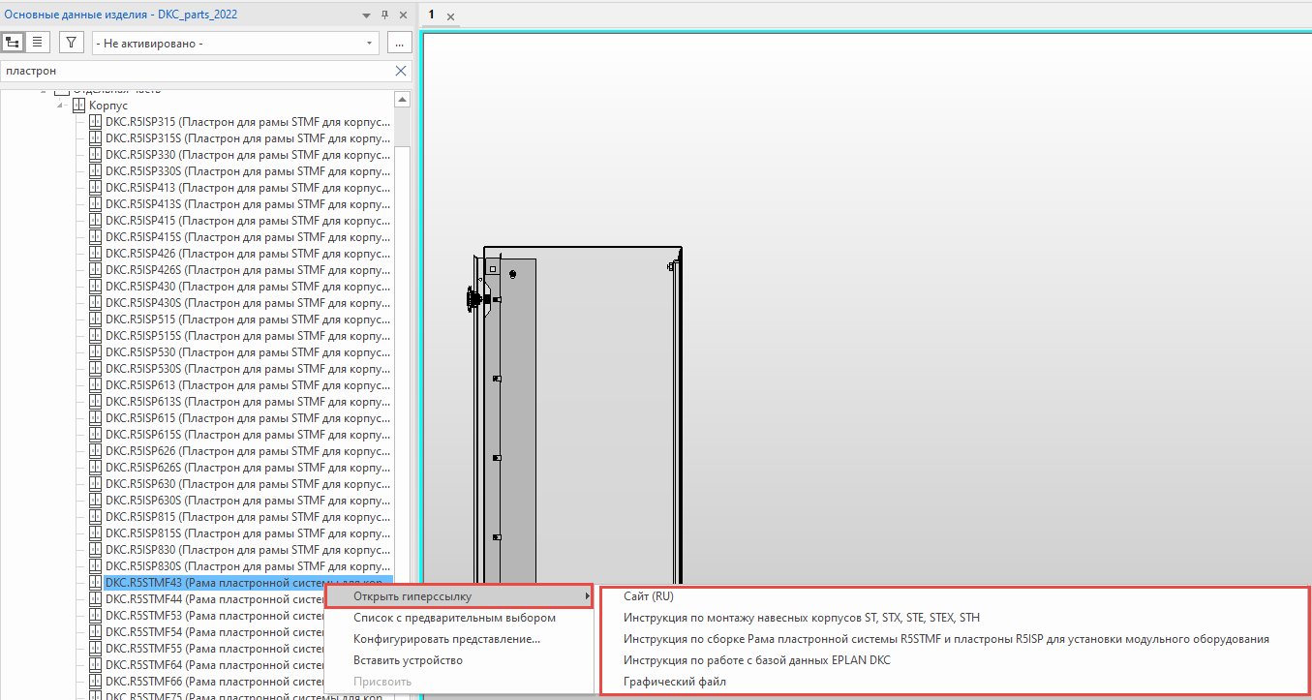Image resolution: width=1312 pixels, height=700 pixels.
Task: Select part DKC.R5ISP630 in tree
Action: (248, 484)
